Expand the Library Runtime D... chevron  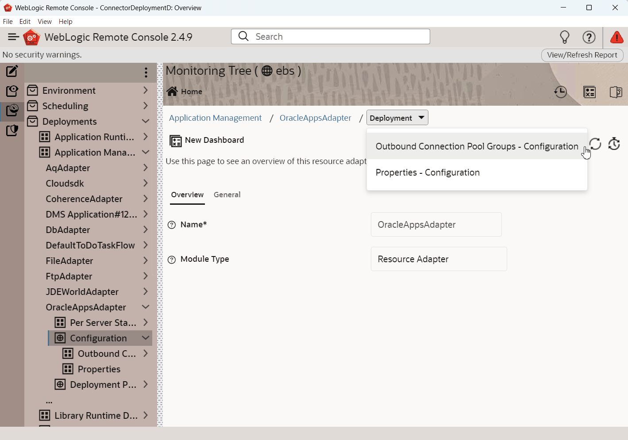(x=145, y=415)
